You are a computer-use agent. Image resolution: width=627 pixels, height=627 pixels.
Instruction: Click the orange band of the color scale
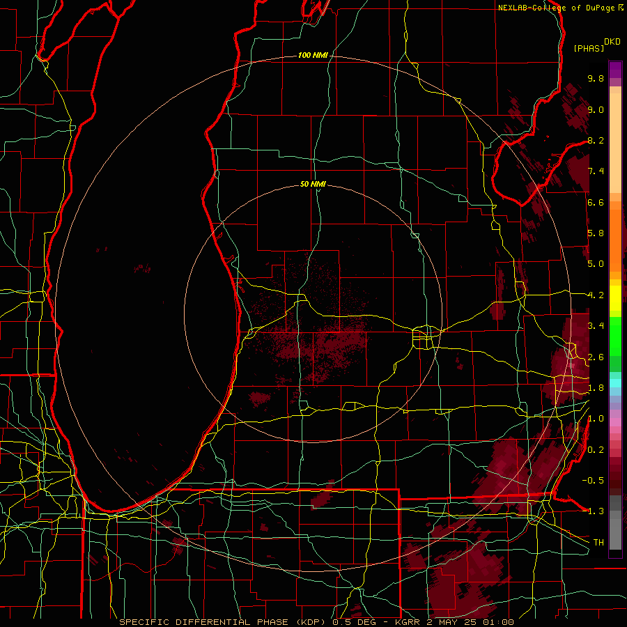(615, 236)
